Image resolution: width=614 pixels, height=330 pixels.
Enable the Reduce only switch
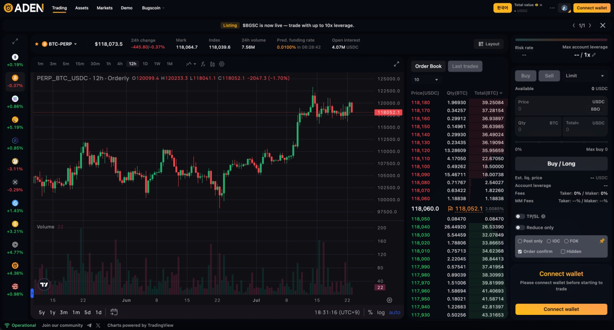tap(520, 228)
